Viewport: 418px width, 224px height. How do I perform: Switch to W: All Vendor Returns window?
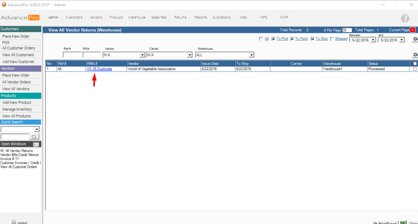coord(16,151)
